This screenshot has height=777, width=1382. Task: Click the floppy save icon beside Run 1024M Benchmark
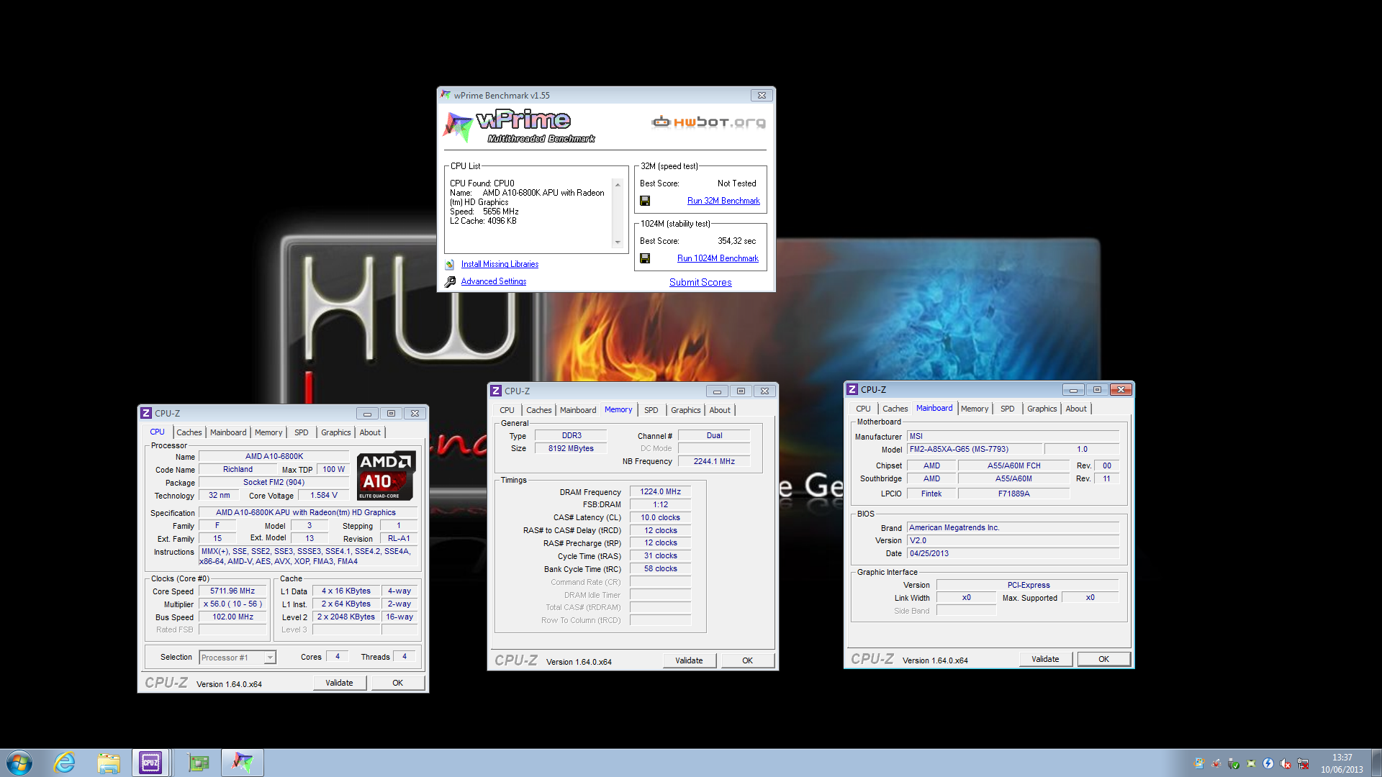(x=645, y=258)
